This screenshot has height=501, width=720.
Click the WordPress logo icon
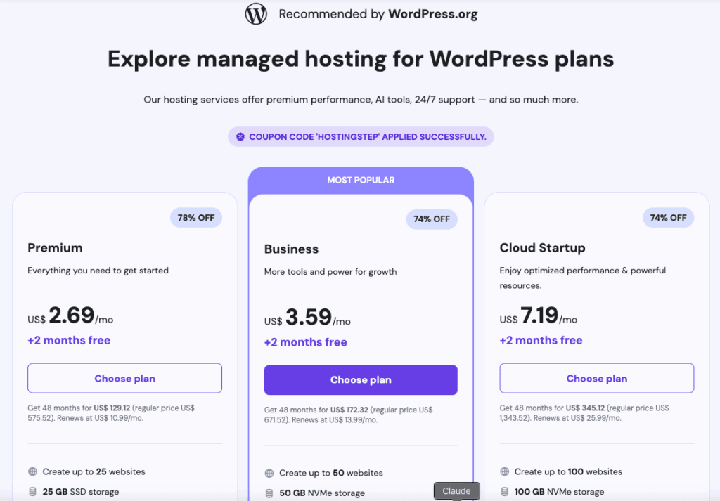pyautogui.click(x=256, y=14)
